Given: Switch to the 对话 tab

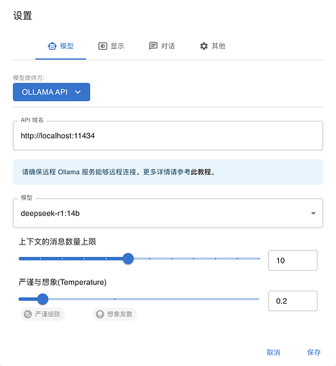Looking at the screenshot, I should pos(162,46).
